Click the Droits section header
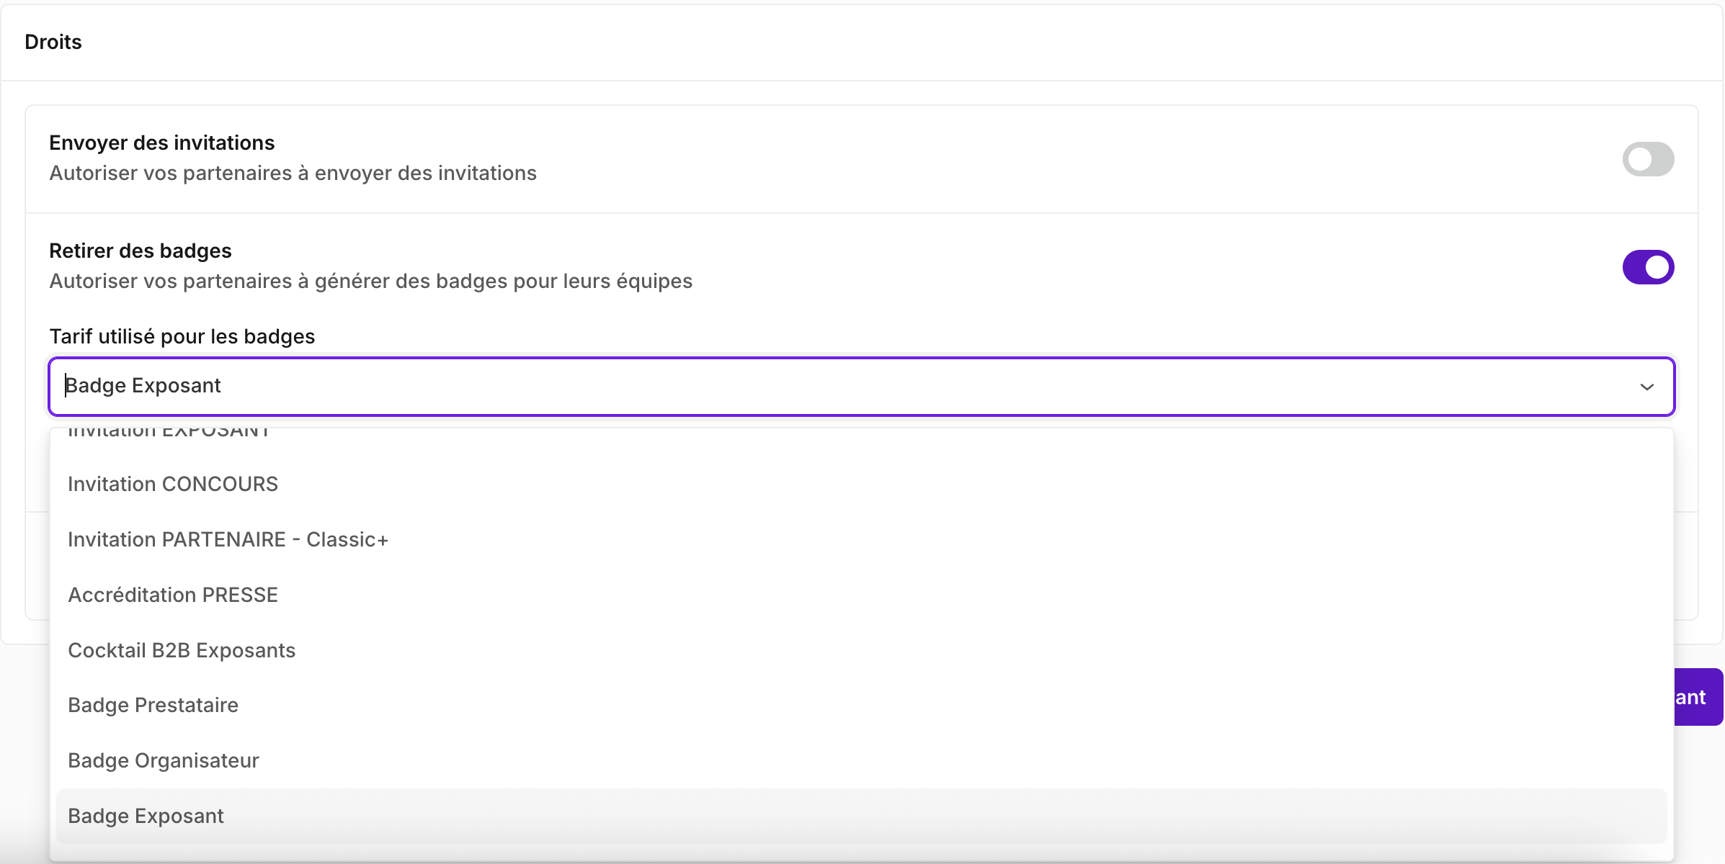Screen dimensions: 1725x864 [x=53, y=42]
